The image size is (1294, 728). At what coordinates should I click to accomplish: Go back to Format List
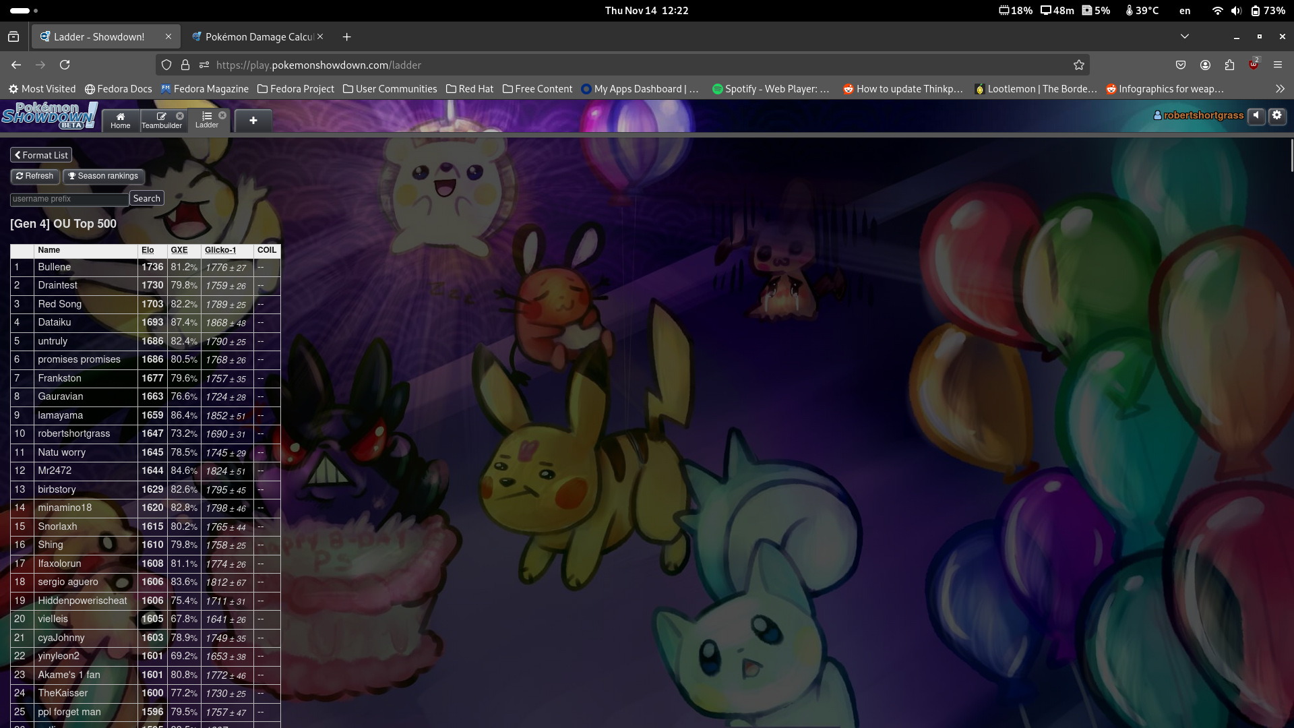pos(41,155)
